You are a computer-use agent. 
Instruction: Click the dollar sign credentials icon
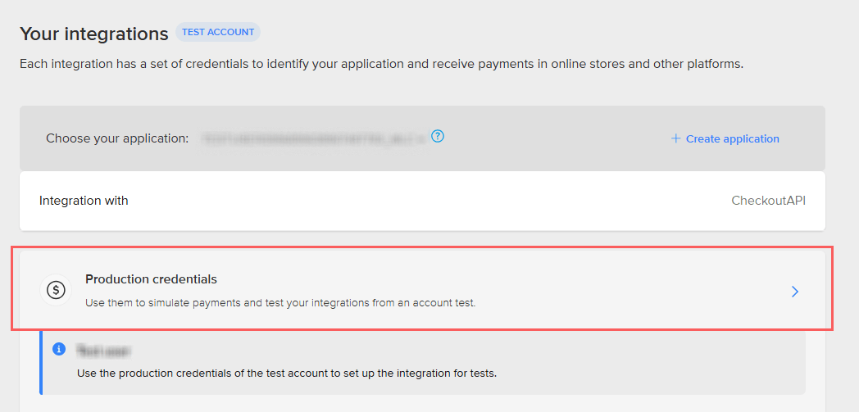[x=56, y=289]
